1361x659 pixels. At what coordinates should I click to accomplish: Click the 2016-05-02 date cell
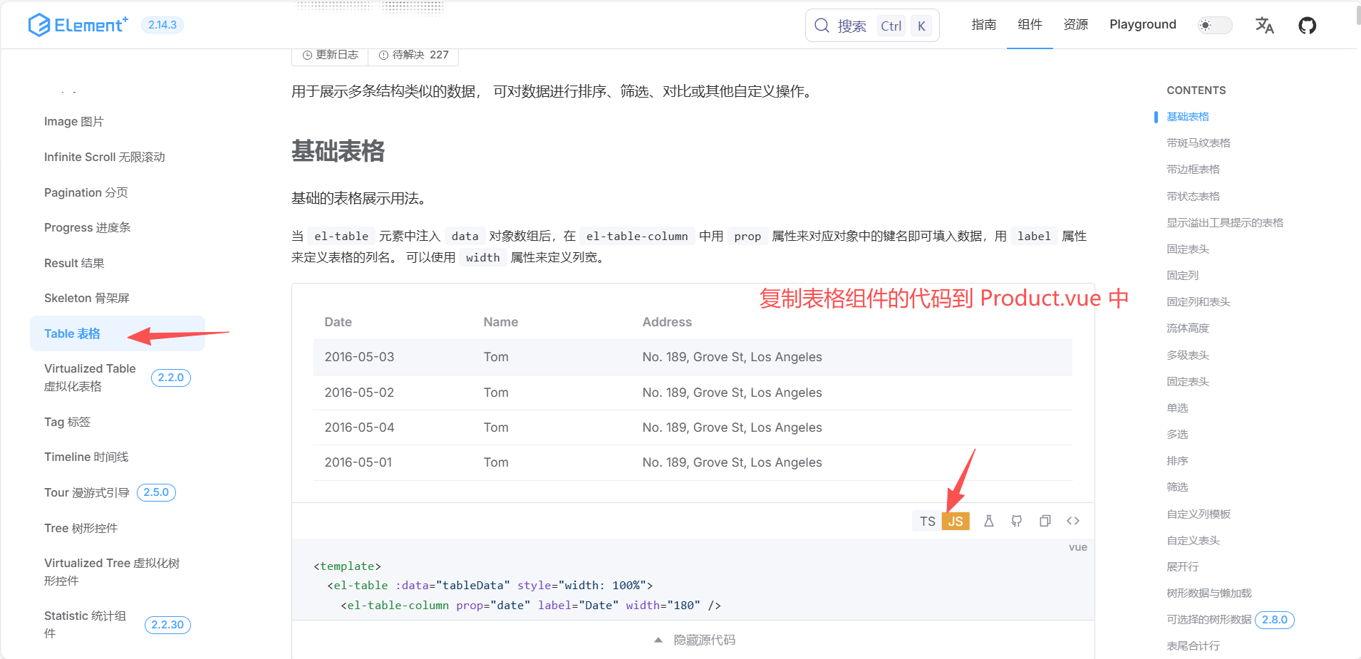coord(359,393)
